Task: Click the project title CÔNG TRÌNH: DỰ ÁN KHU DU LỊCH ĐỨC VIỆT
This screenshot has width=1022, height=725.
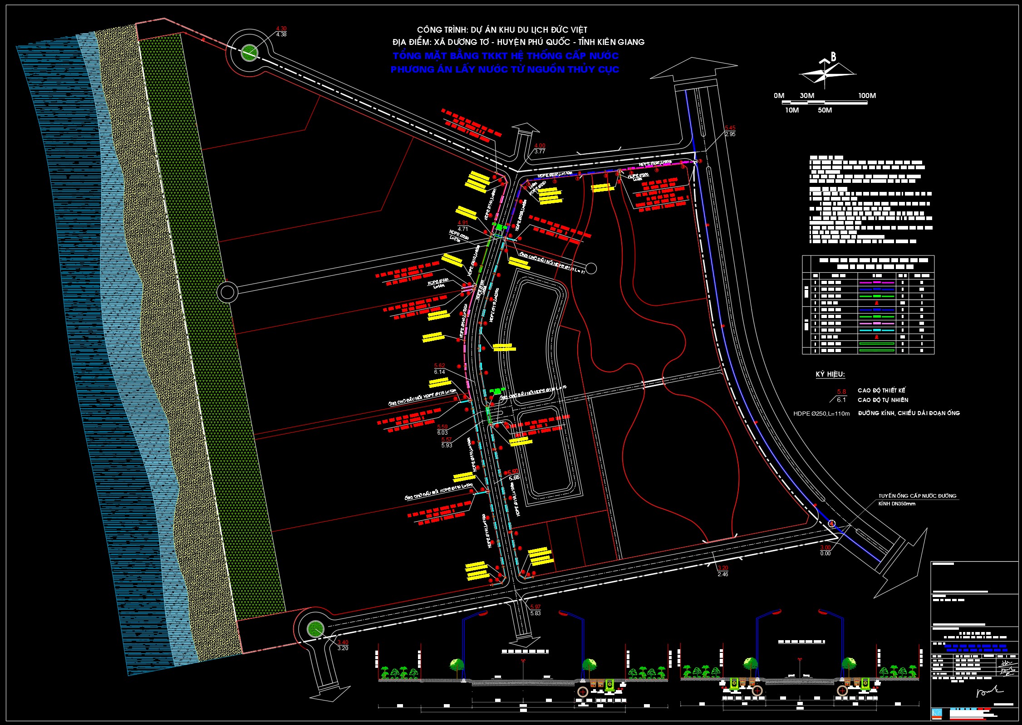Action: point(502,29)
